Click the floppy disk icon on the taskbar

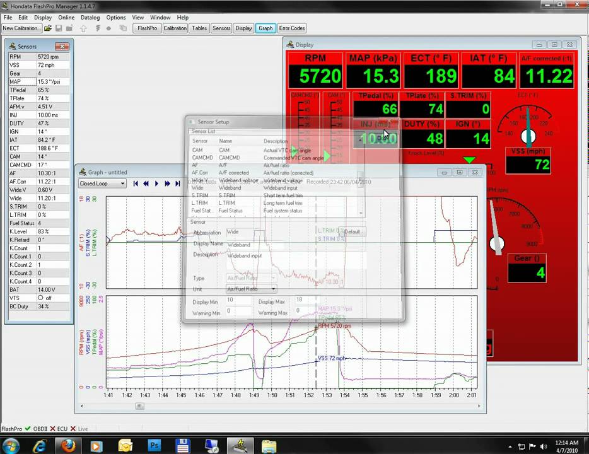(183, 446)
